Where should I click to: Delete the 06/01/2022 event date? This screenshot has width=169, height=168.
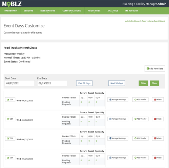(158, 99)
